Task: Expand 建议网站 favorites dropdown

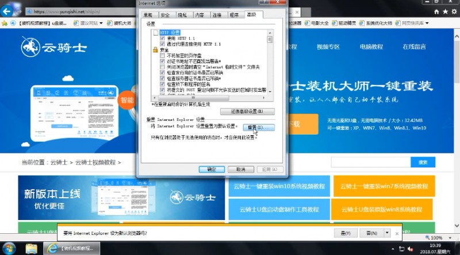Action: point(101,23)
